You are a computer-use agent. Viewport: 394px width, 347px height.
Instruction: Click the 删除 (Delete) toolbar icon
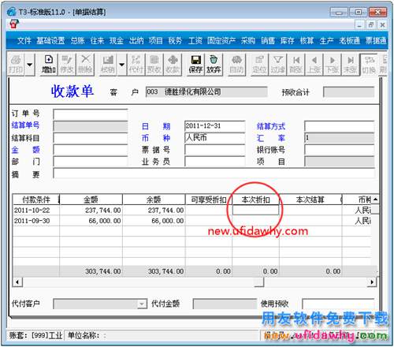(x=85, y=65)
